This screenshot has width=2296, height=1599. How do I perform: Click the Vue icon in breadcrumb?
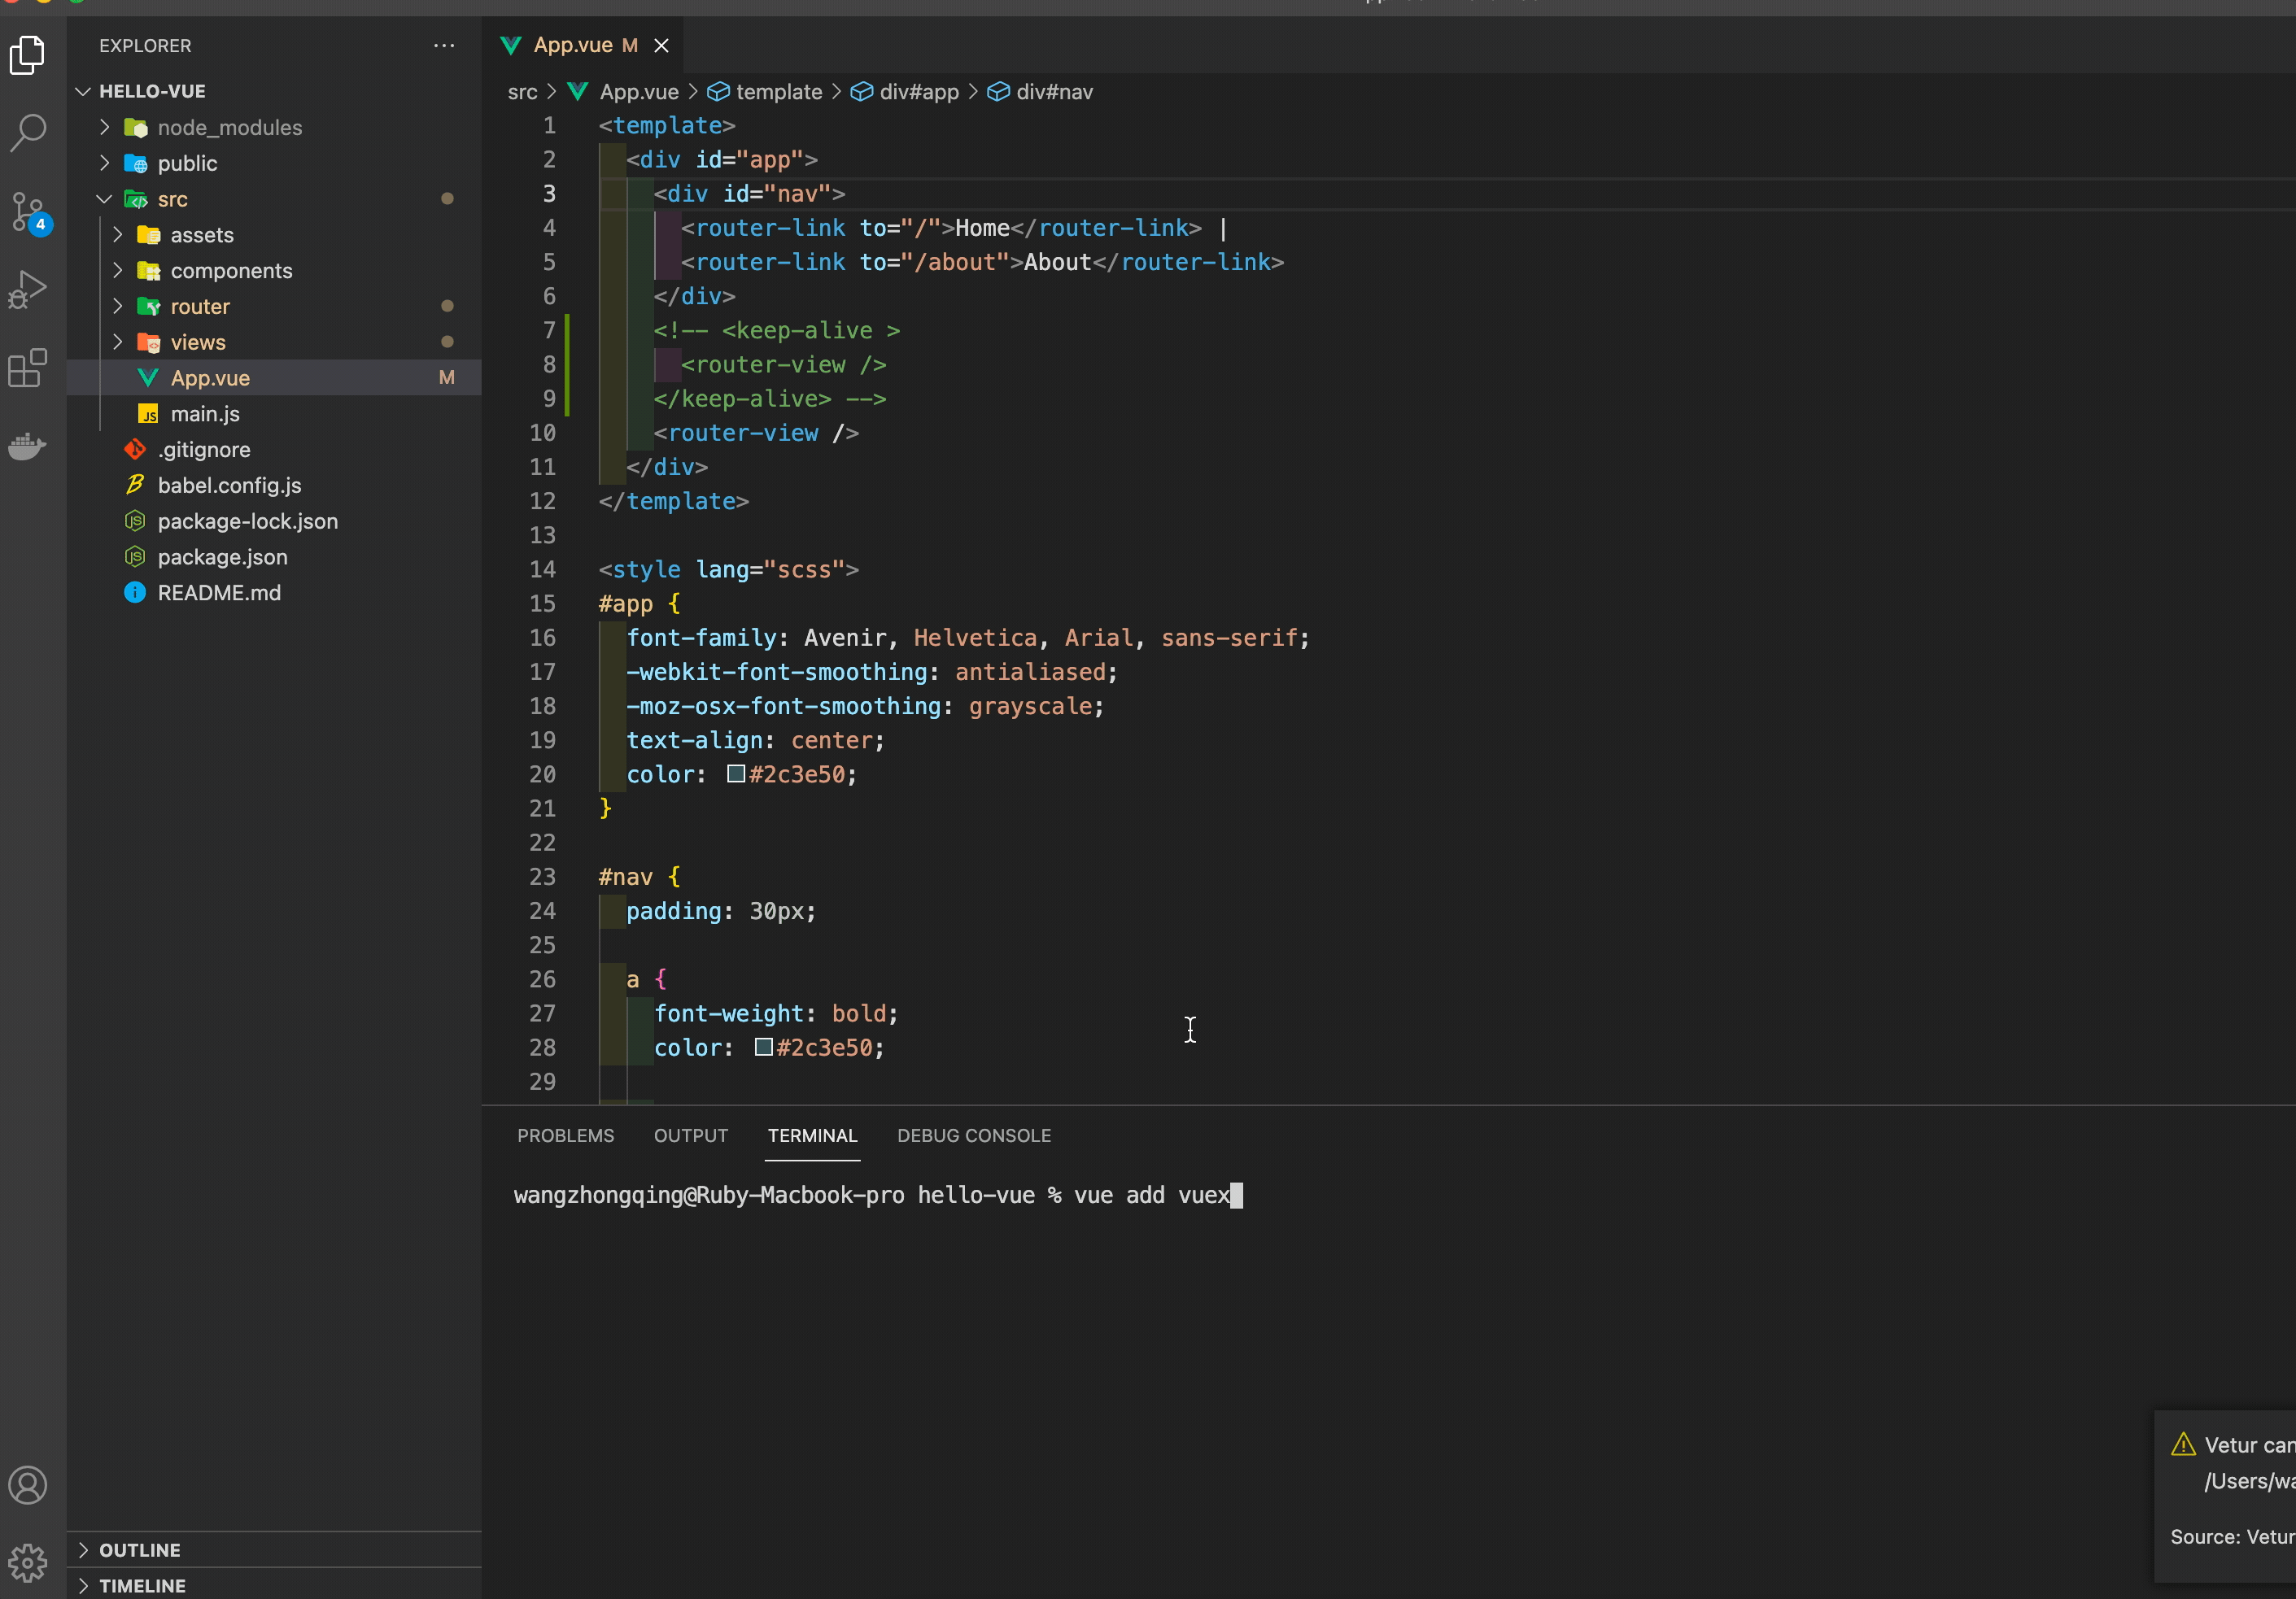(x=578, y=92)
